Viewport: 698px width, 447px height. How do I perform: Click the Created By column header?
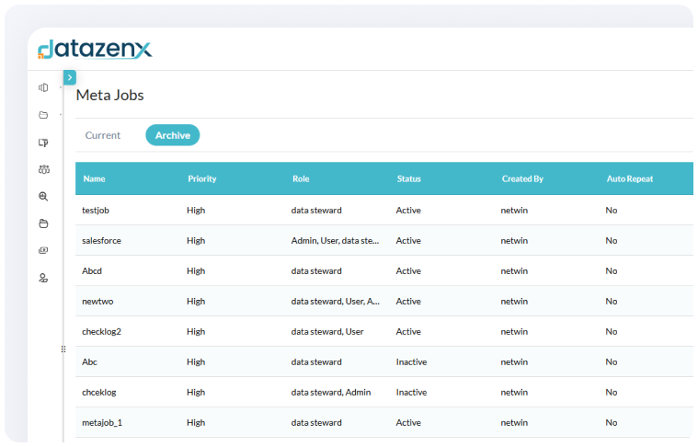click(x=522, y=178)
